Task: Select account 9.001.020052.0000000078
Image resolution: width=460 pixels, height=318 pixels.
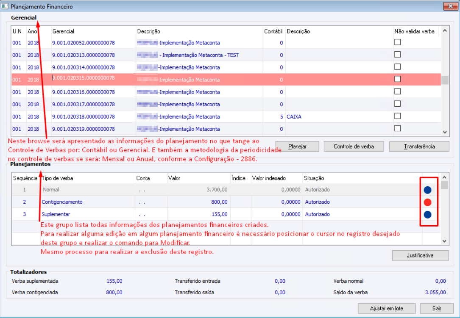Action: pyautogui.click(x=84, y=43)
